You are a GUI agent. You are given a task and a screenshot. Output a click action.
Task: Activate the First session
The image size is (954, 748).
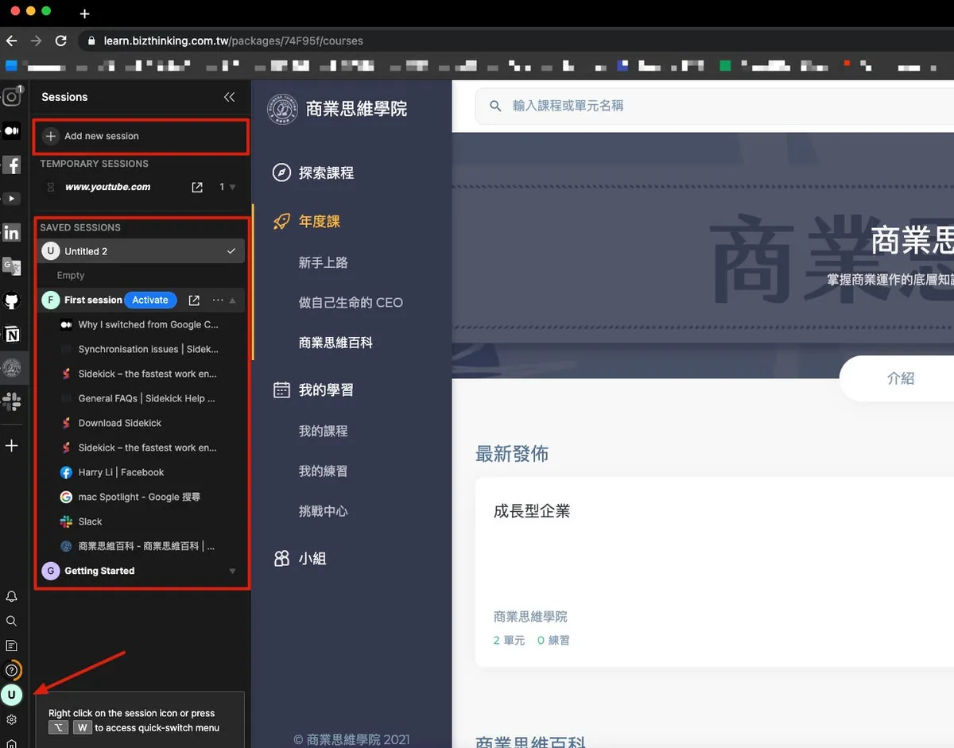(150, 300)
